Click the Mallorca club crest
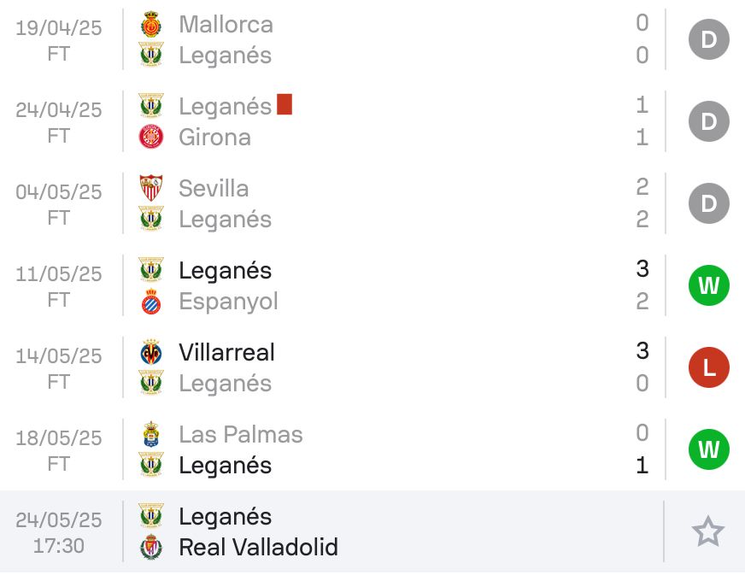The width and height of the screenshot is (745, 575). (x=151, y=24)
